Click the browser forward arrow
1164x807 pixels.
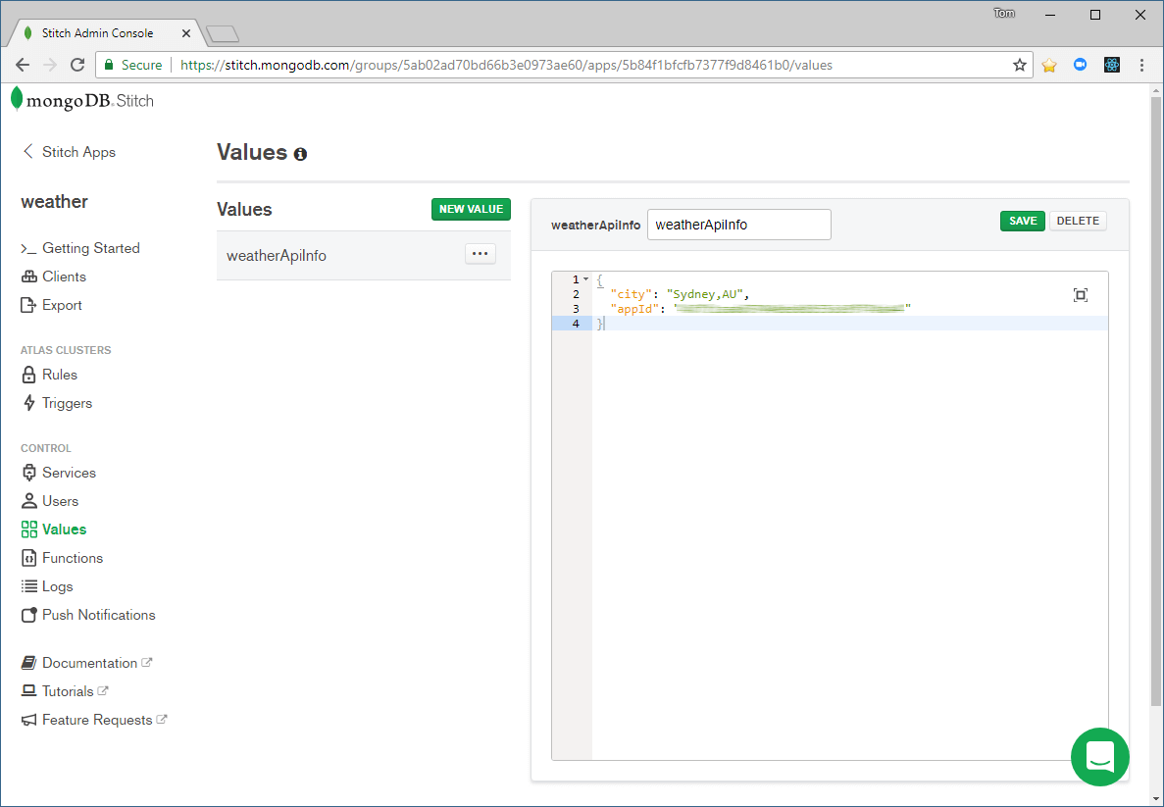(50, 66)
